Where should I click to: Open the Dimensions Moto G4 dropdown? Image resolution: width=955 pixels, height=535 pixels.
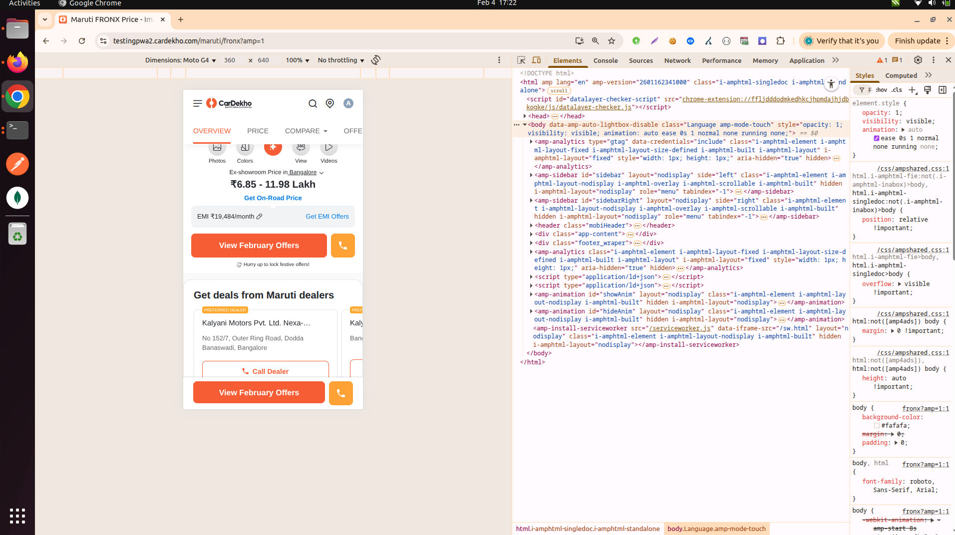point(181,60)
